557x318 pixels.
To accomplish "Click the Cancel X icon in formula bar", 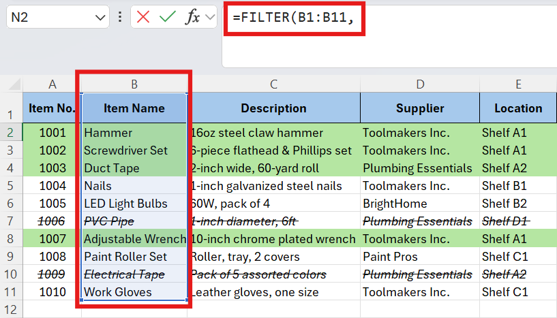I will [x=143, y=17].
